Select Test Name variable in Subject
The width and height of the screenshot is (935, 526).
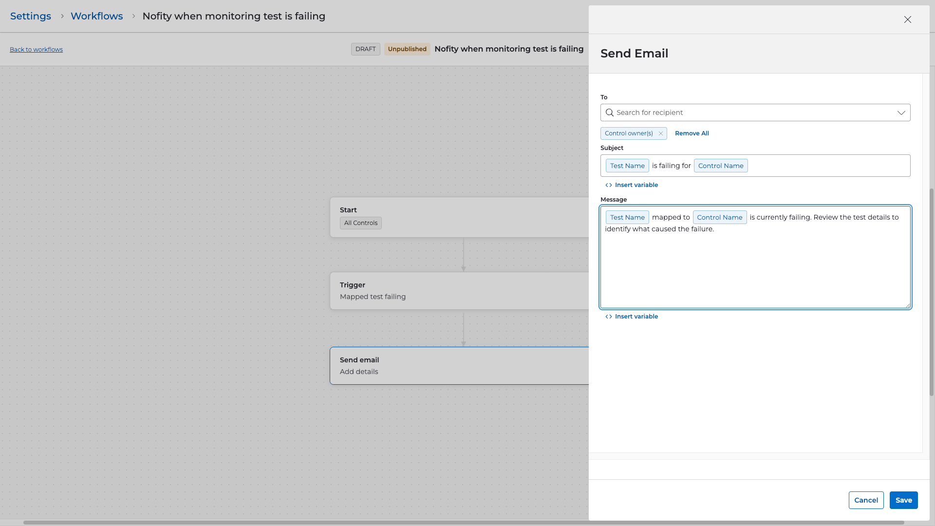coord(627,166)
